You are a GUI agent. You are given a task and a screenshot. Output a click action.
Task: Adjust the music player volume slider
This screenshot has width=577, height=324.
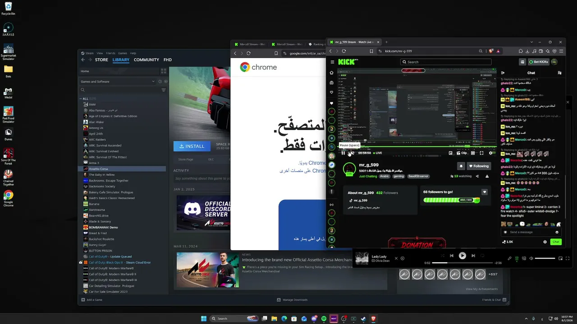[545, 258]
